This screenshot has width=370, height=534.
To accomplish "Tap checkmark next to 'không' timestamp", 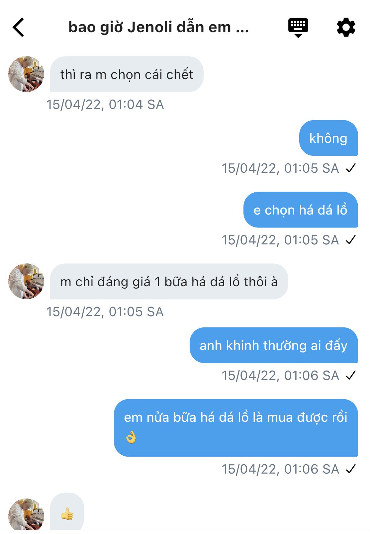I will pyautogui.click(x=351, y=168).
